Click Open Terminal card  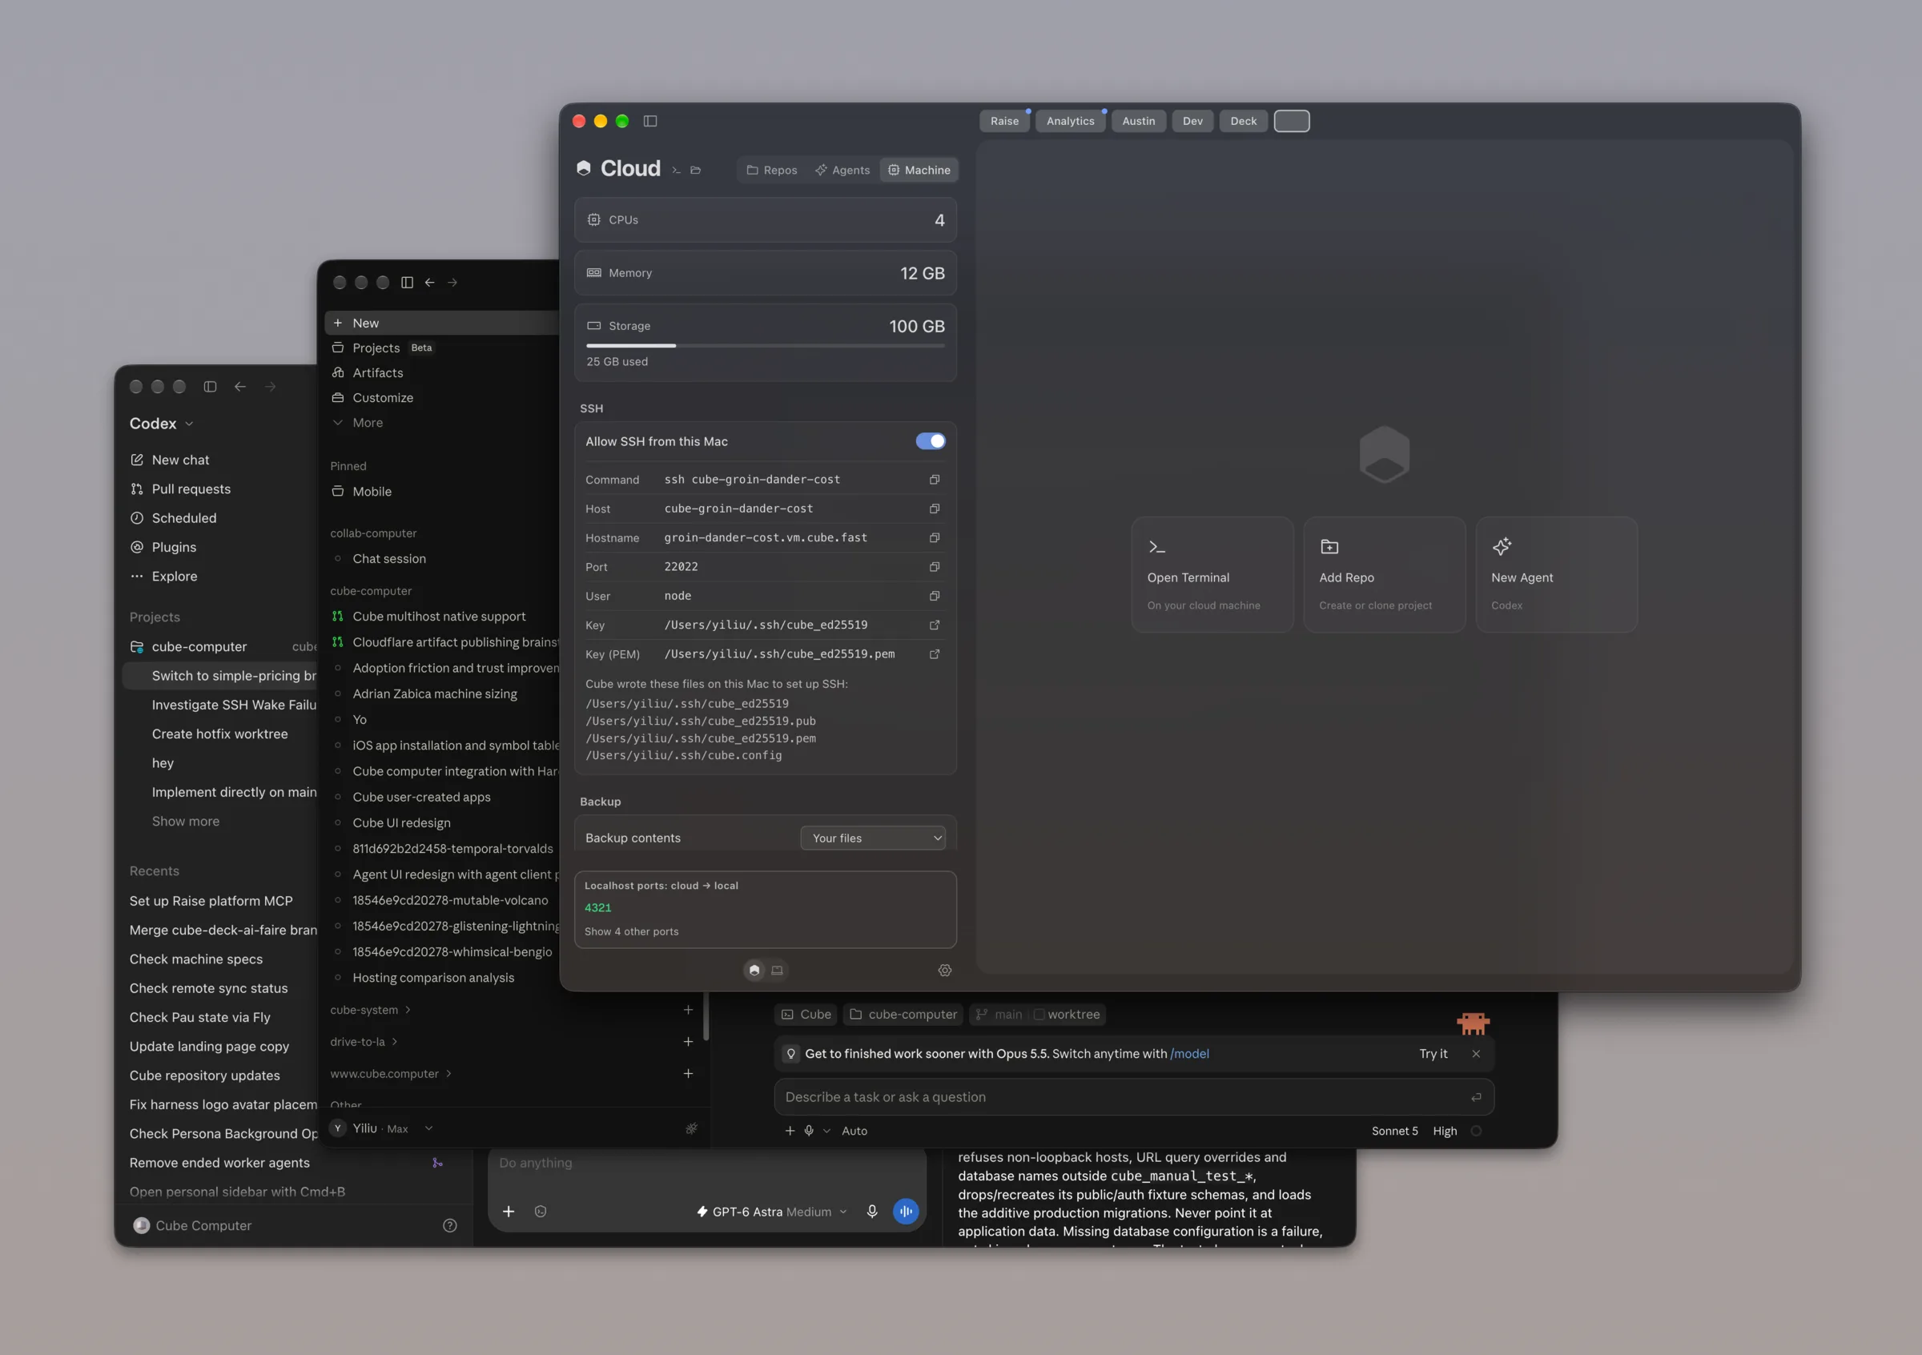click(1212, 574)
